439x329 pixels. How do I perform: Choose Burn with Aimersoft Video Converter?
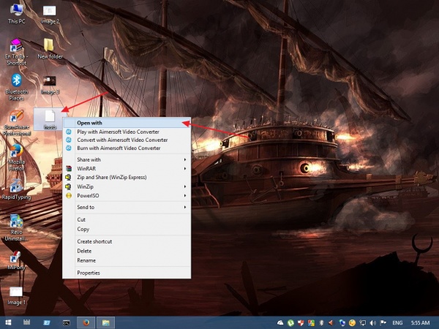(127, 148)
